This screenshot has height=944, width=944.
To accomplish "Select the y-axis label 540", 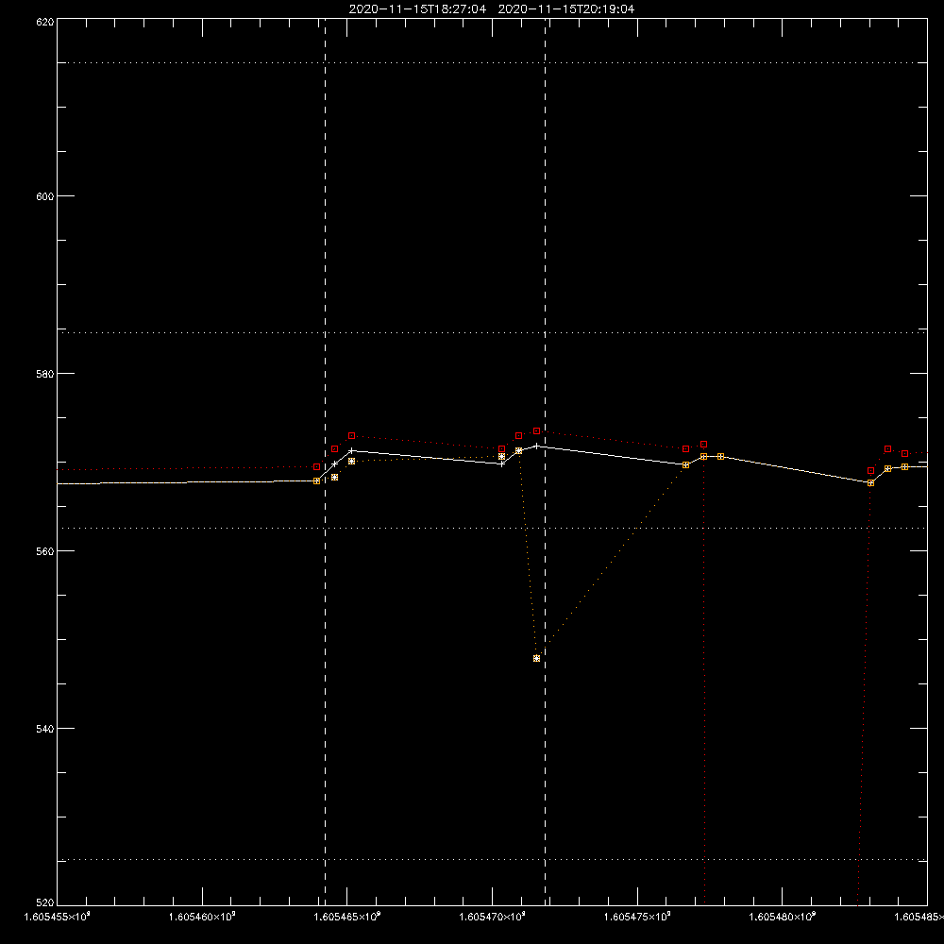I will click(45, 729).
